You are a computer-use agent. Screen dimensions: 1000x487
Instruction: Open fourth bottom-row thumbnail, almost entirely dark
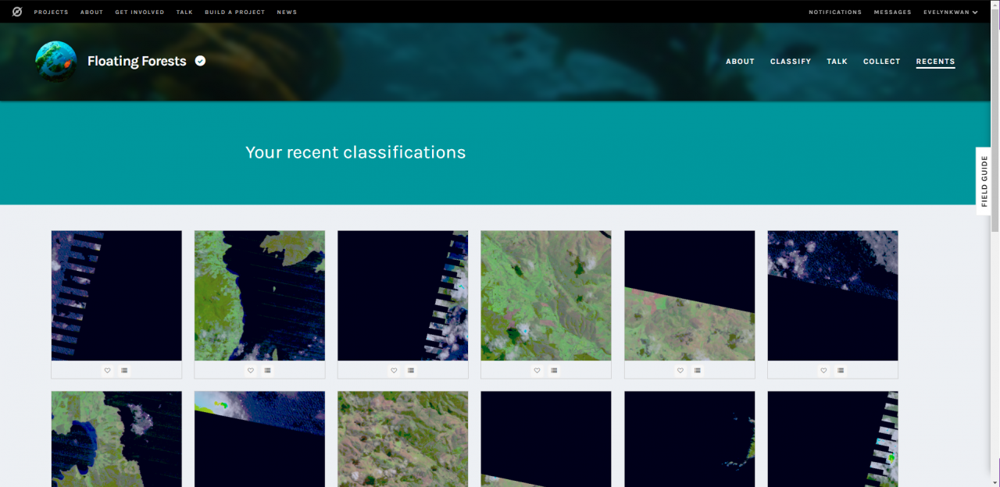[546, 439]
